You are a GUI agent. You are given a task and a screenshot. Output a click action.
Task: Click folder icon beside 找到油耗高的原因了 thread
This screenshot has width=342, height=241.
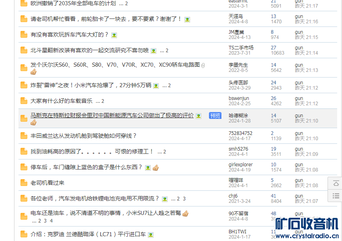[24, 151]
